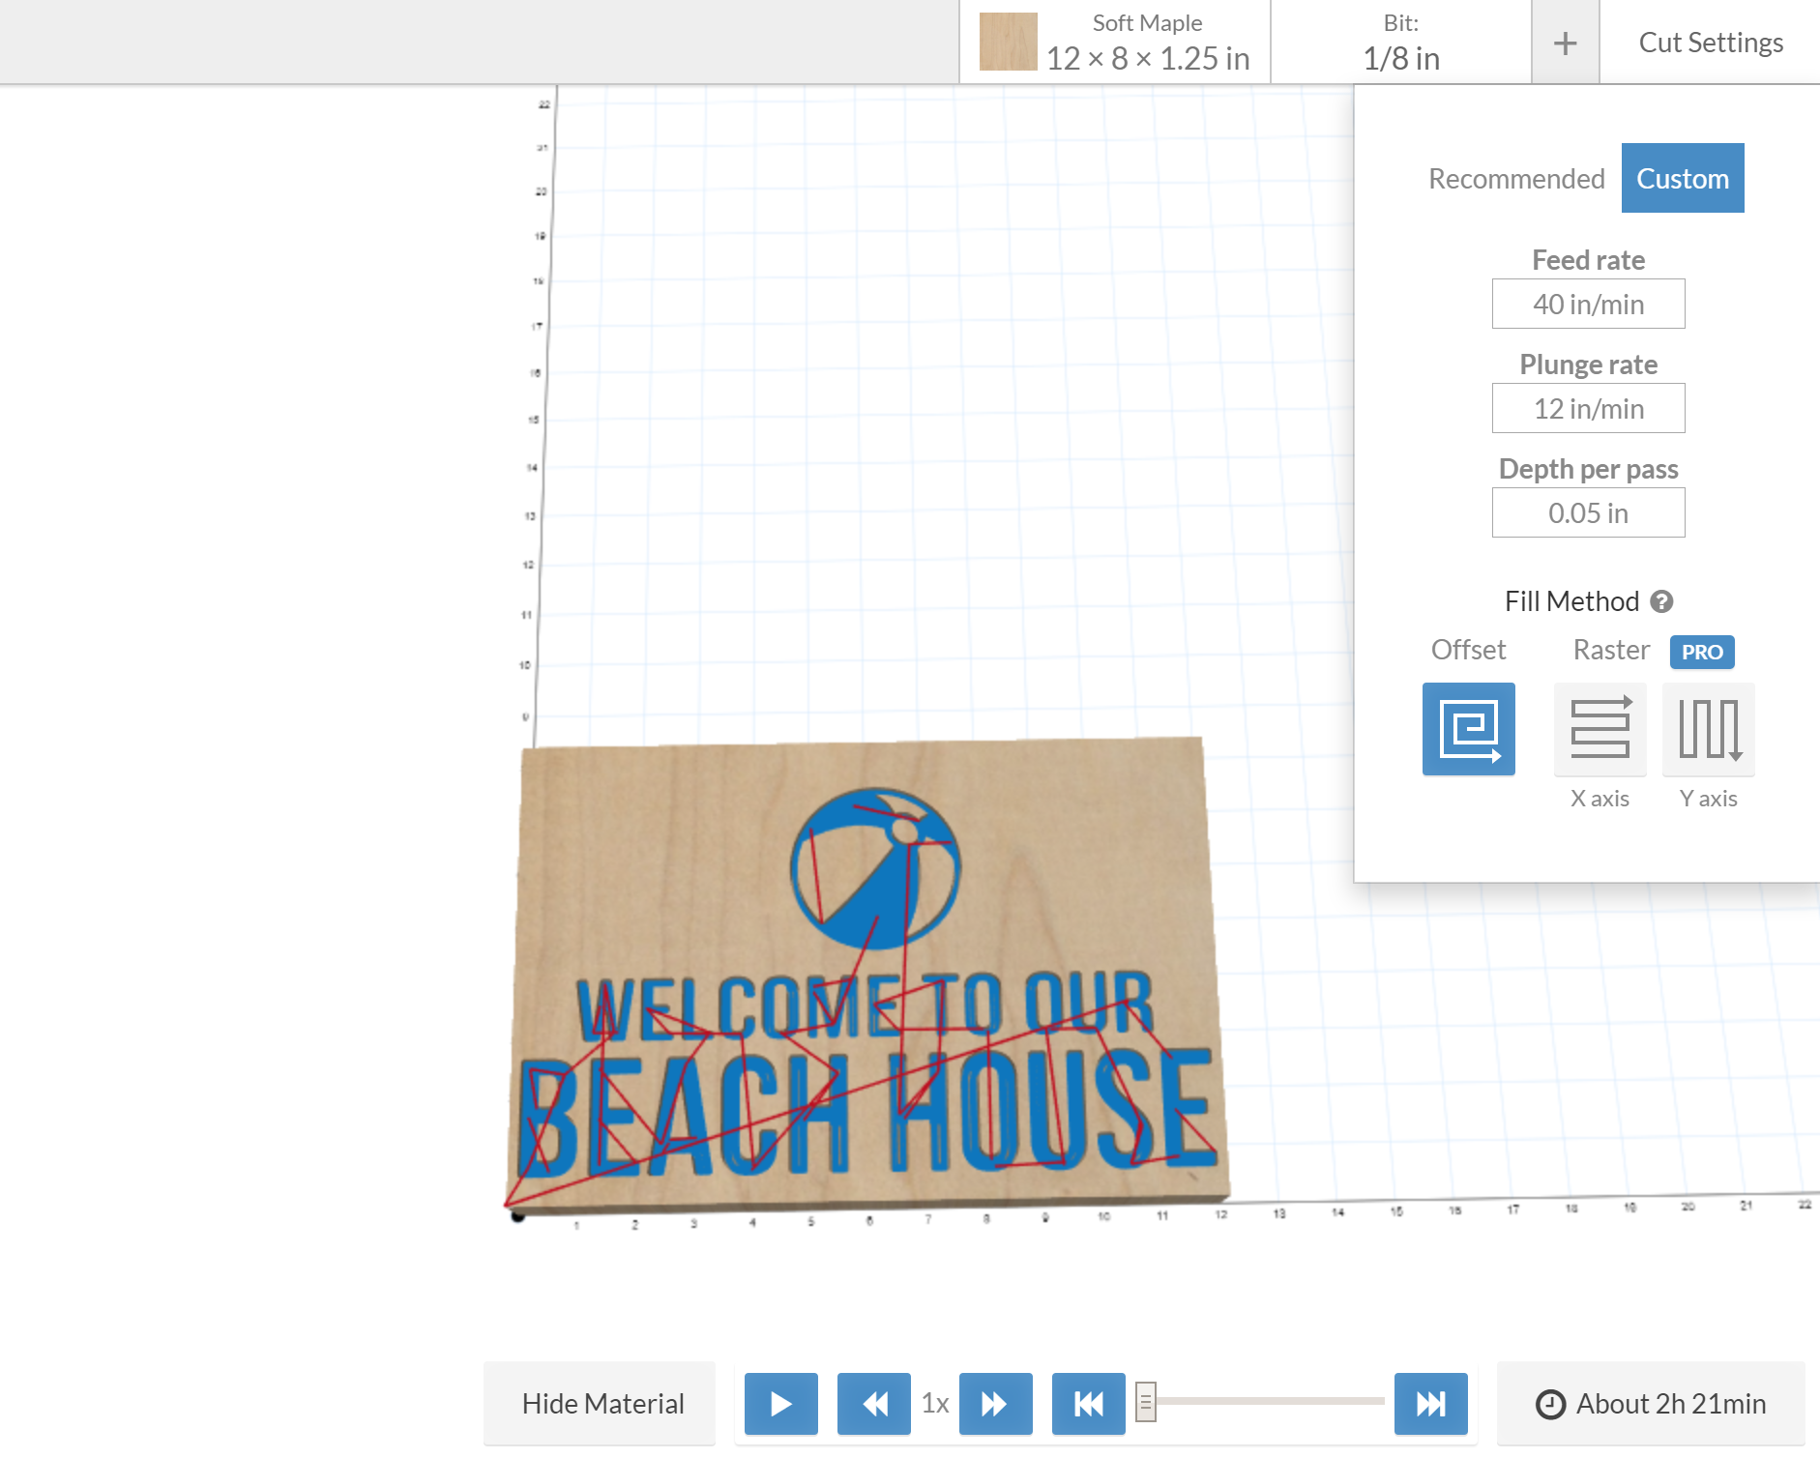
Task: Choose the X axis raster fill icon
Action: [1600, 729]
